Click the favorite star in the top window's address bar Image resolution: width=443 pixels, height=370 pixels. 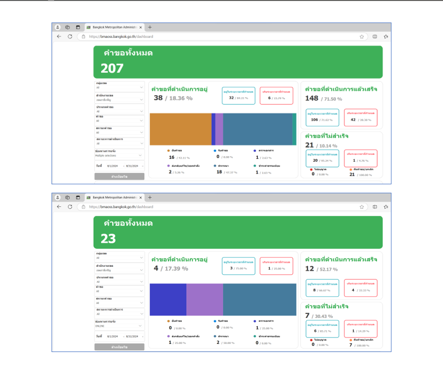[361, 37]
